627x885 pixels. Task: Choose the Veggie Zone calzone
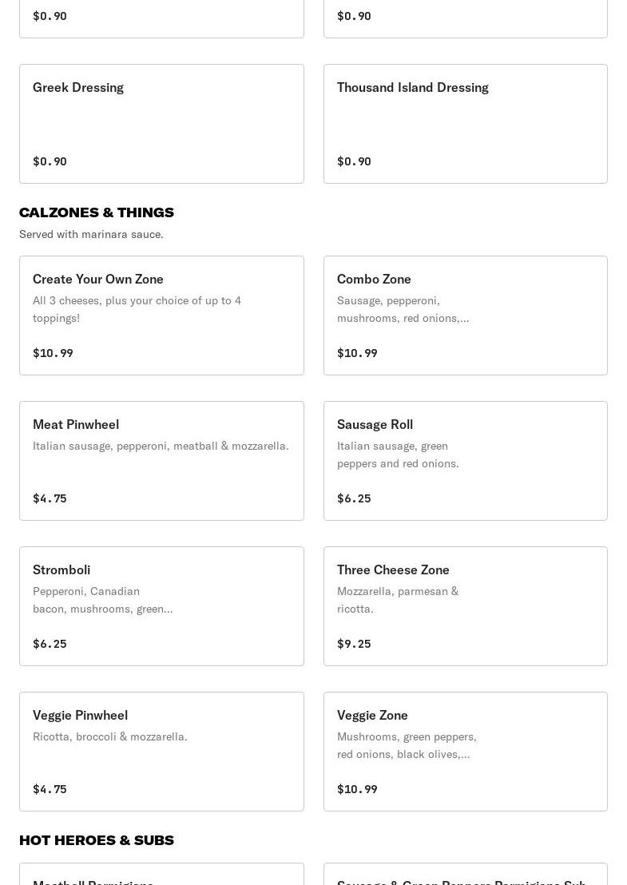(x=465, y=752)
